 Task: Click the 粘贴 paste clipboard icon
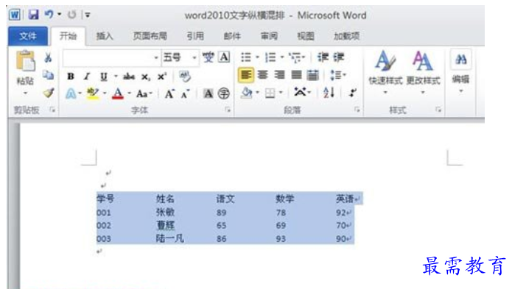[26, 60]
